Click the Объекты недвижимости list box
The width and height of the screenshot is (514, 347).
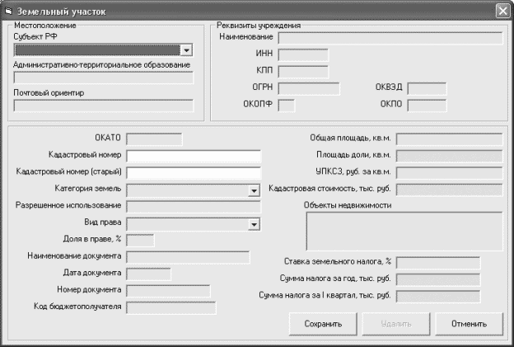tap(404, 230)
